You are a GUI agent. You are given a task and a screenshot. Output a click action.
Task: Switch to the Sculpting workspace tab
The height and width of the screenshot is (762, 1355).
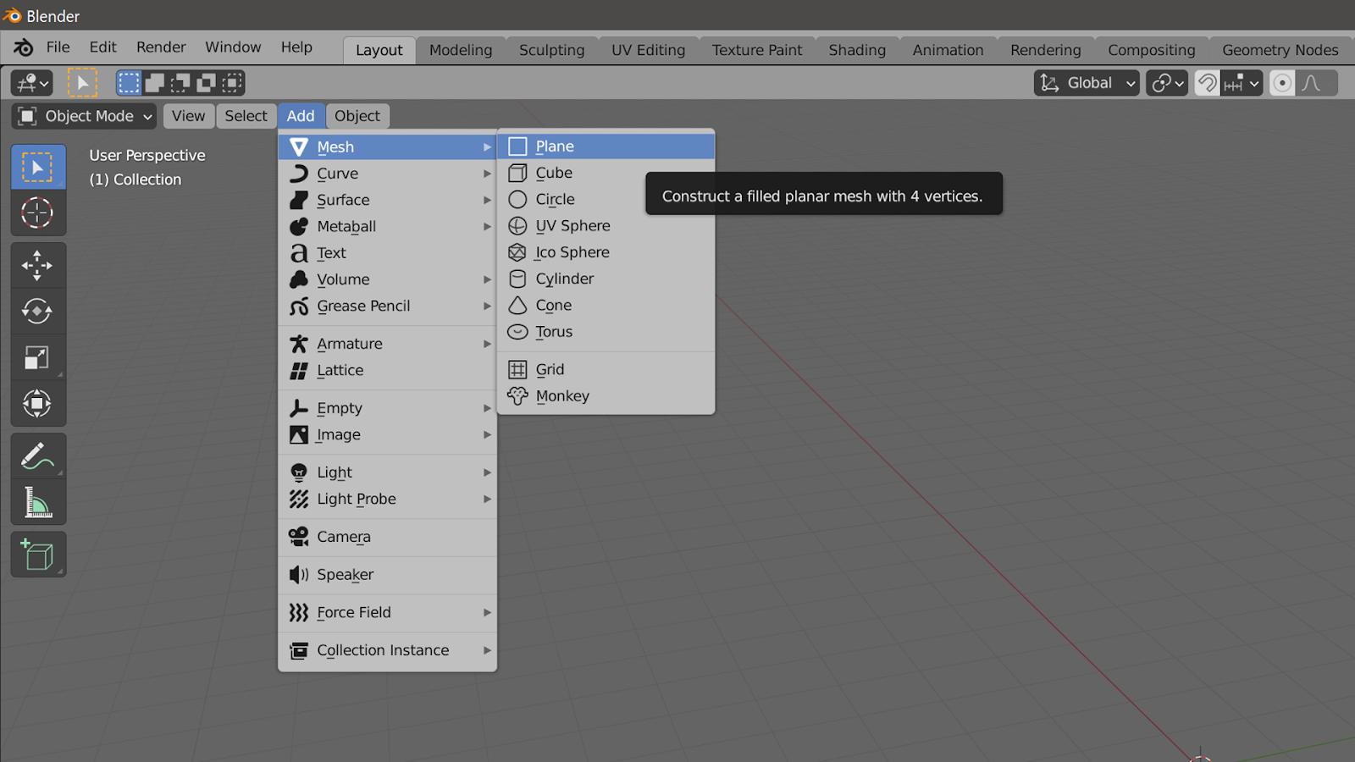coord(552,51)
